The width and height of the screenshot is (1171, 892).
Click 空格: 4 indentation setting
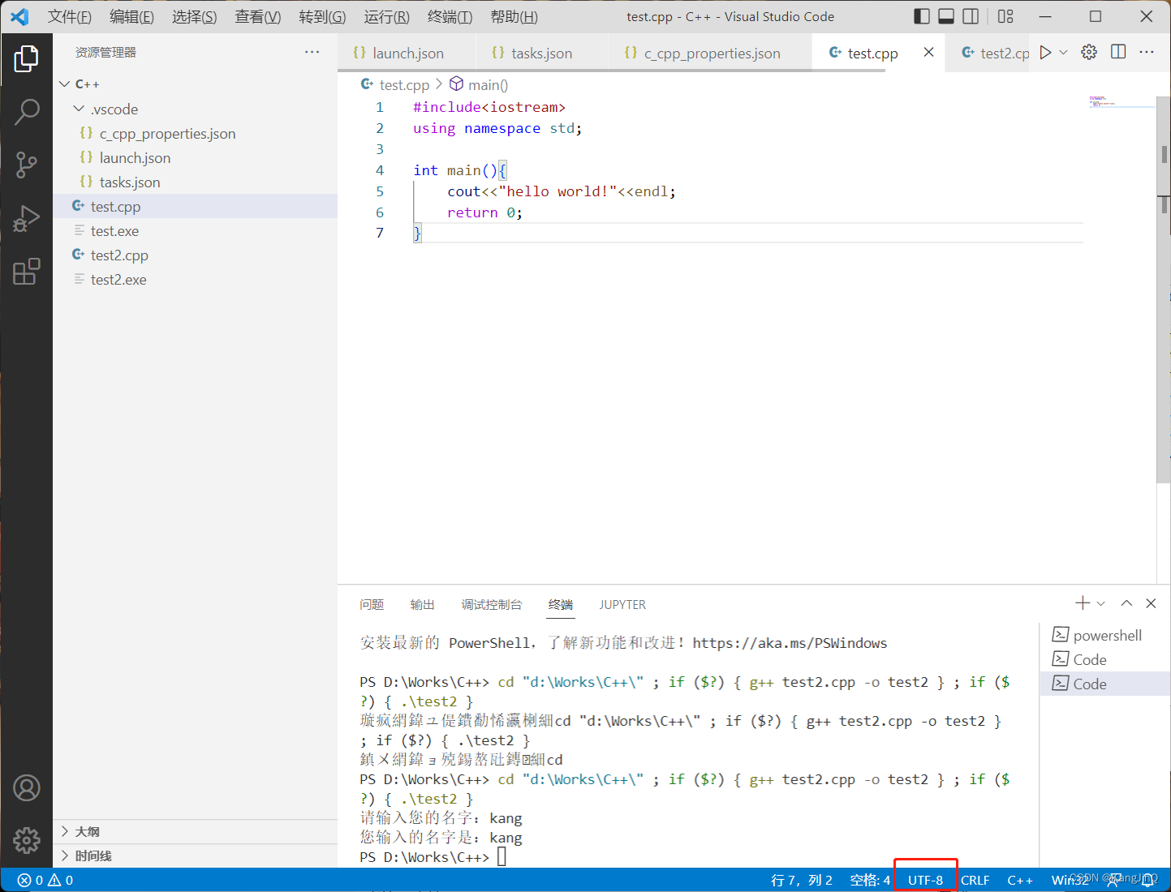(x=870, y=880)
